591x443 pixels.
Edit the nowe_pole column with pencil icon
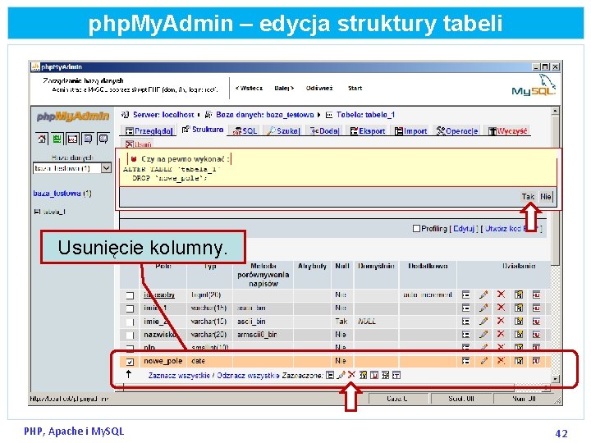point(483,361)
